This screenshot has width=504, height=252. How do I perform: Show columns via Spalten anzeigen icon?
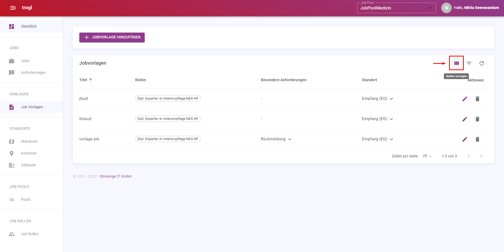pyautogui.click(x=456, y=63)
